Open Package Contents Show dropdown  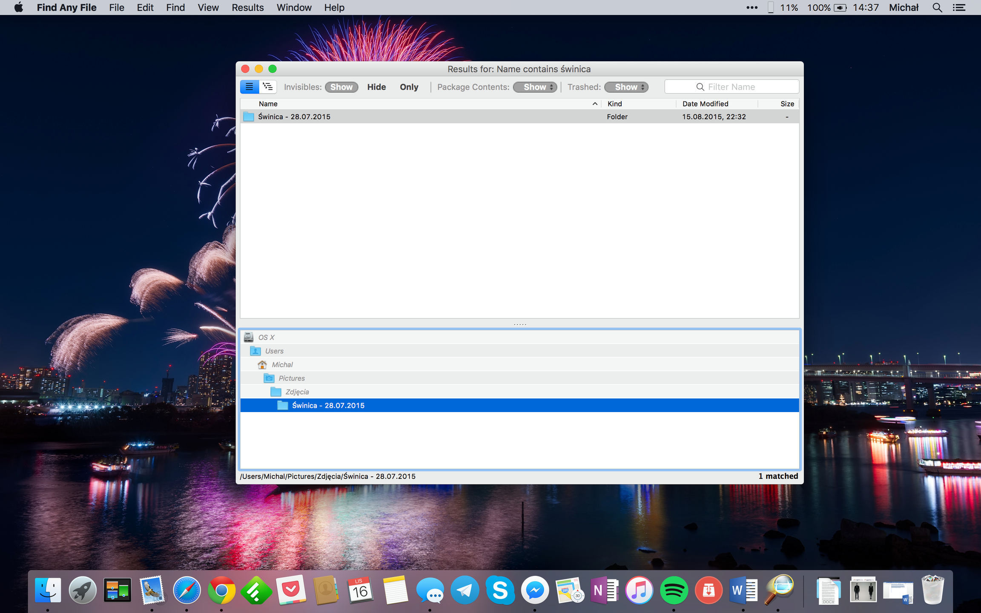coord(535,87)
